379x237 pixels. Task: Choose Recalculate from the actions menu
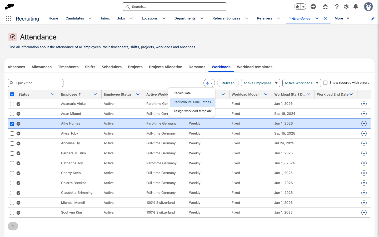pyautogui.click(x=193, y=93)
